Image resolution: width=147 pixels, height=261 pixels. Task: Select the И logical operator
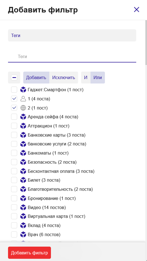pyautogui.click(x=86, y=78)
